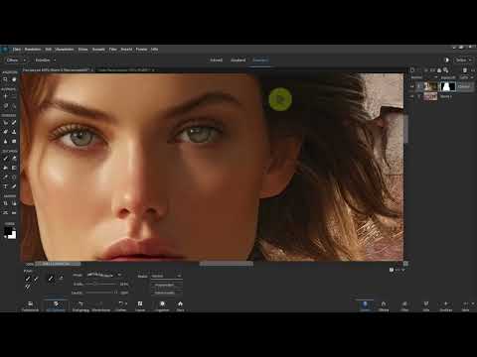Open the tablet settings button
477x357 pixels.
167,293
